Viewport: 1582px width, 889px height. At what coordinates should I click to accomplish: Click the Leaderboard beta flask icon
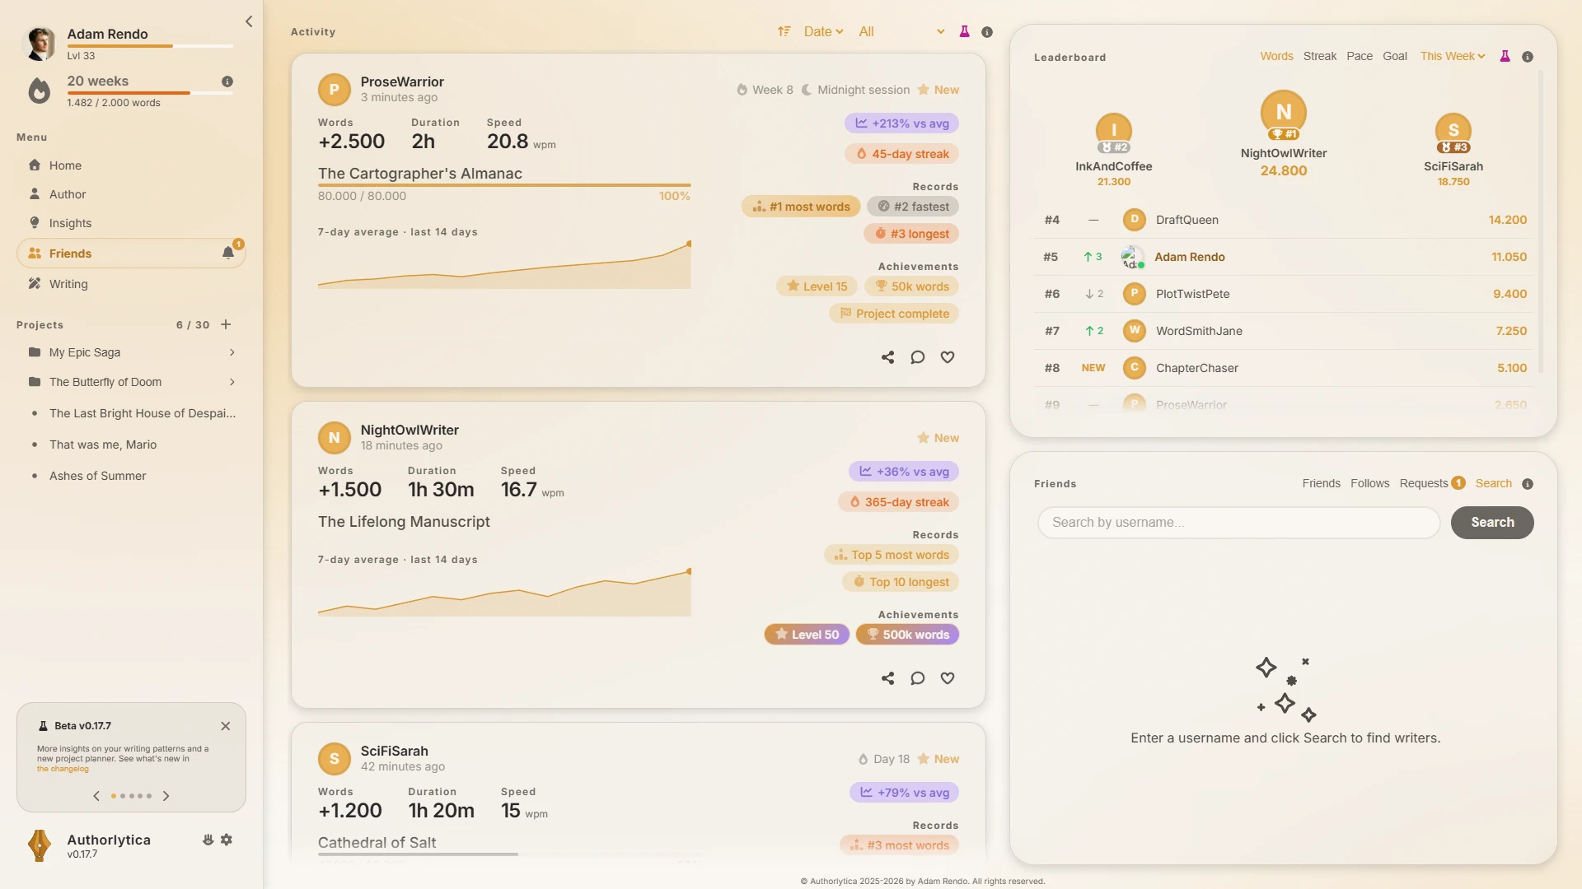tap(1505, 56)
